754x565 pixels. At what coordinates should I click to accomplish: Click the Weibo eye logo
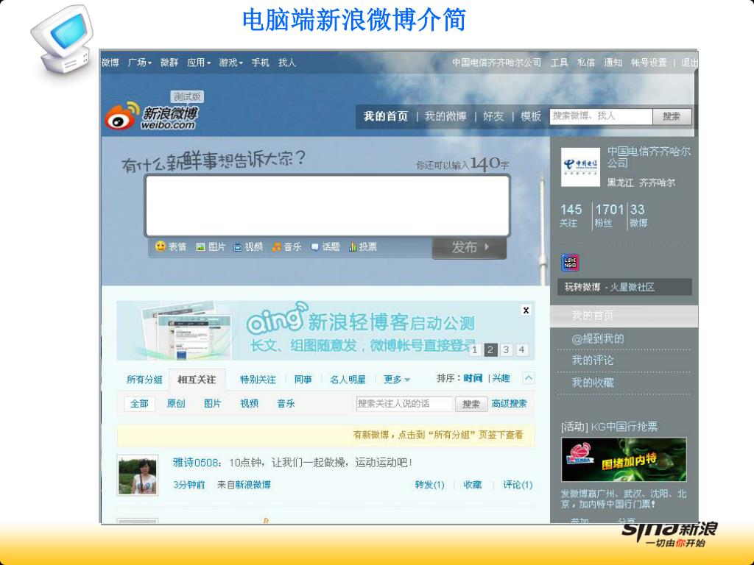(x=121, y=116)
